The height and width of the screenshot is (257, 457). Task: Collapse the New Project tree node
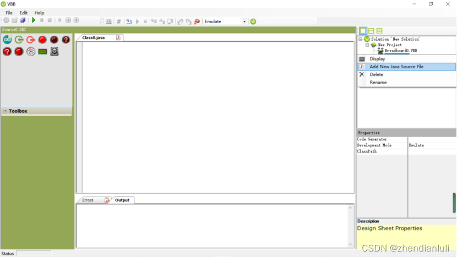pos(367,45)
